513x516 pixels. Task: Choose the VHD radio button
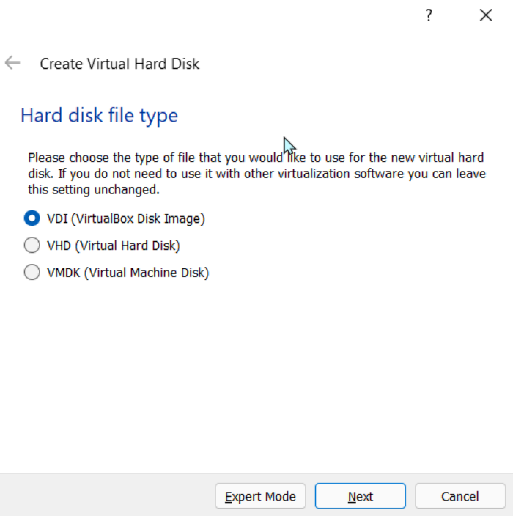[x=32, y=246]
